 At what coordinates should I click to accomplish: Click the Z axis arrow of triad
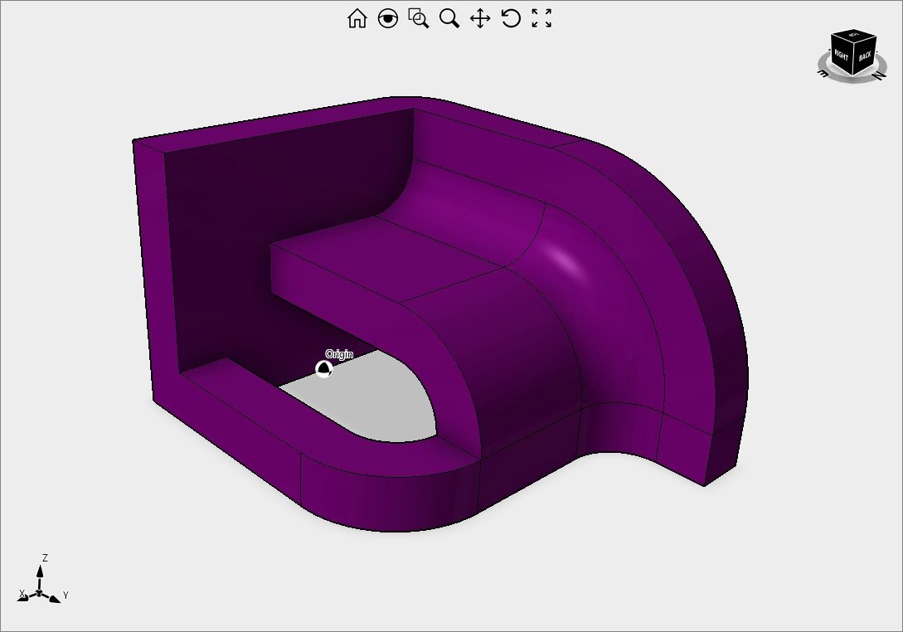[x=40, y=571]
